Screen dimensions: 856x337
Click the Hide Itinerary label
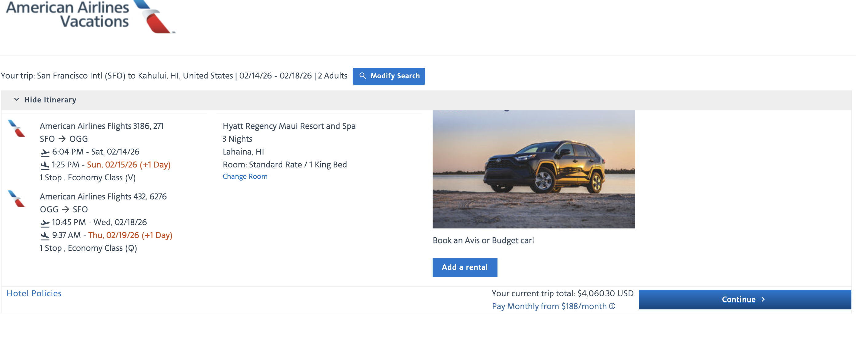pyautogui.click(x=50, y=100)
